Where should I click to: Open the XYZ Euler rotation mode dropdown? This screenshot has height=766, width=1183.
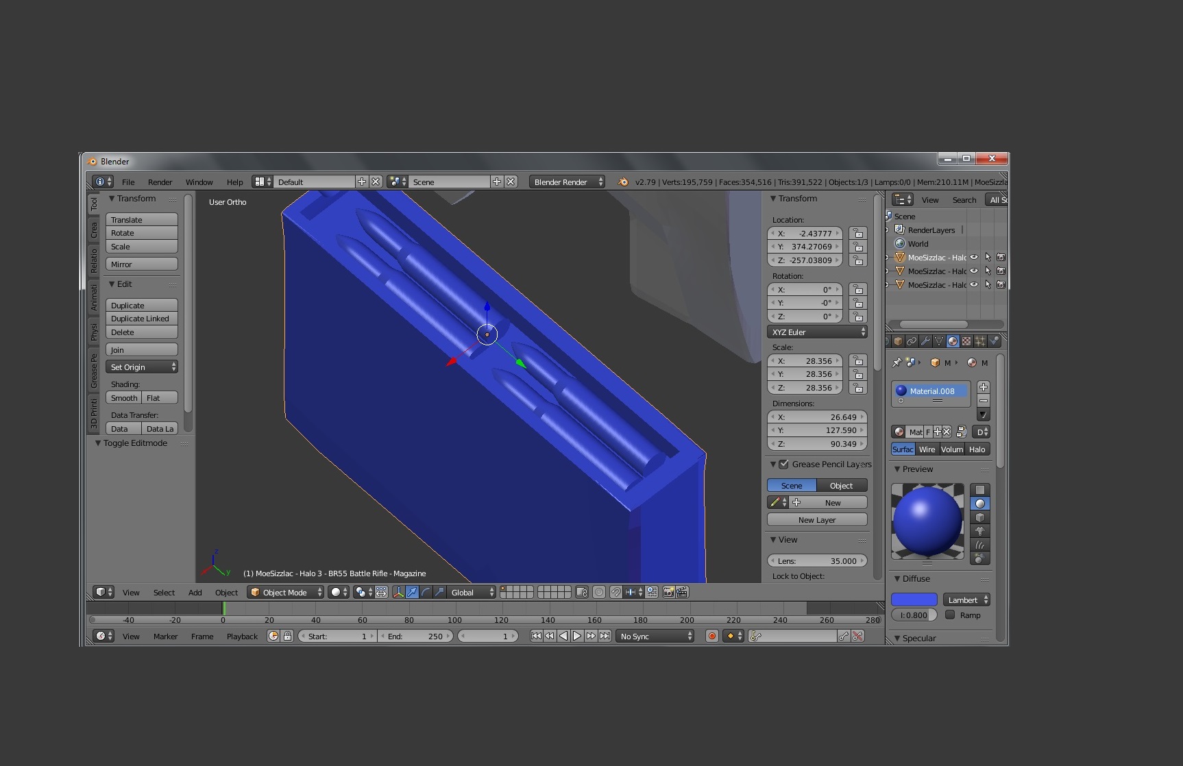(817, 332)
